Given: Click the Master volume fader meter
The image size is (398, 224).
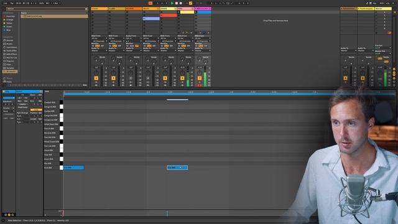Looking at the screenshot, I should pyautogui.click(x=386, y=77).
